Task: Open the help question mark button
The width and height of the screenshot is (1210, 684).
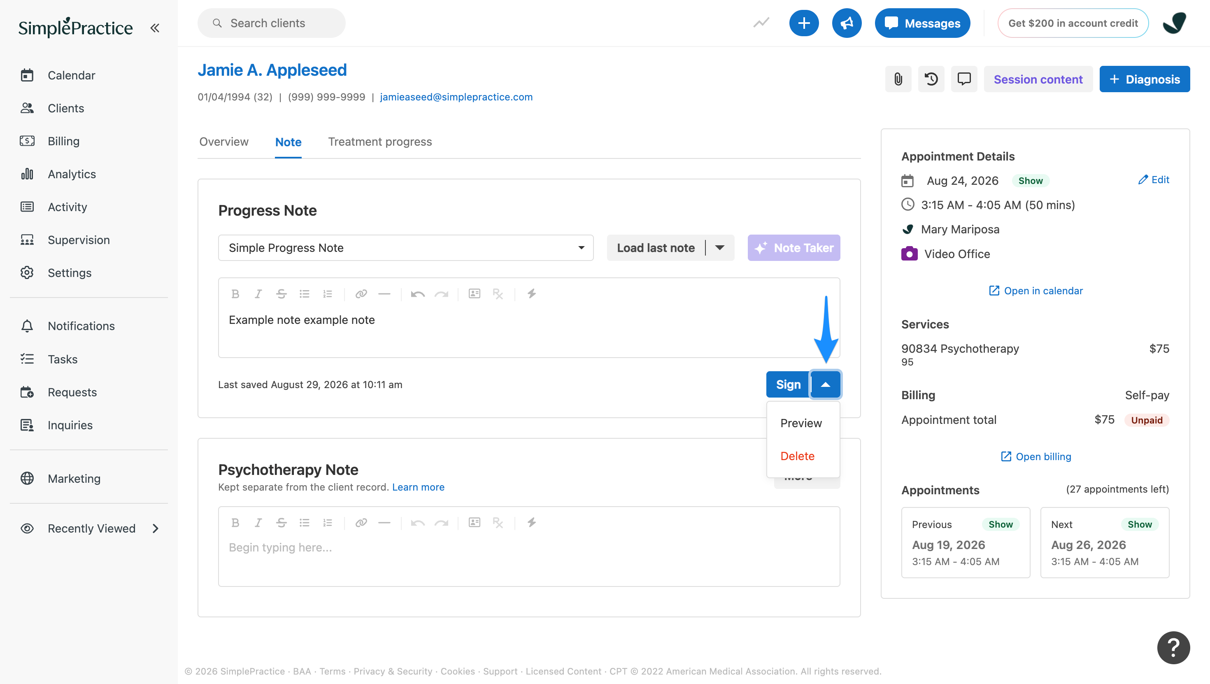Action: point(1173,647)
